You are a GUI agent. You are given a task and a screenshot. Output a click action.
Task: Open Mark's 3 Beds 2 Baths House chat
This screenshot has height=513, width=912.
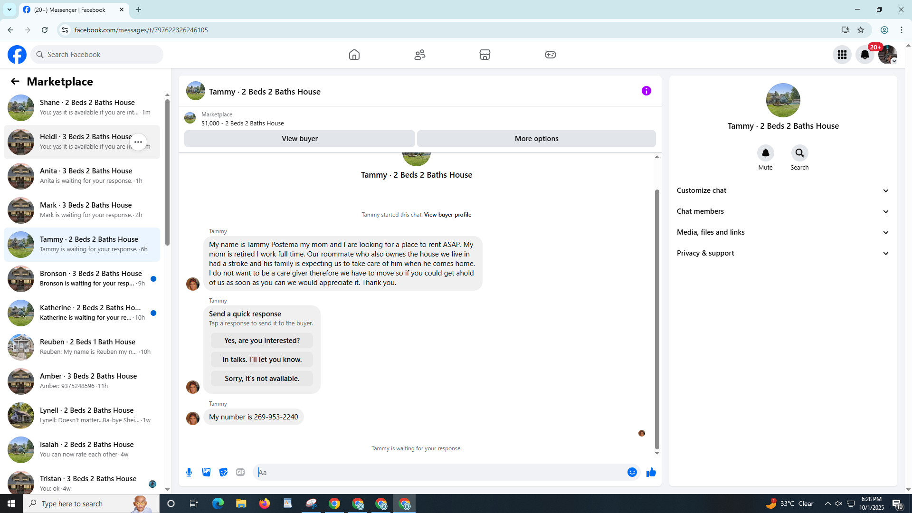[x=82, y=210]
